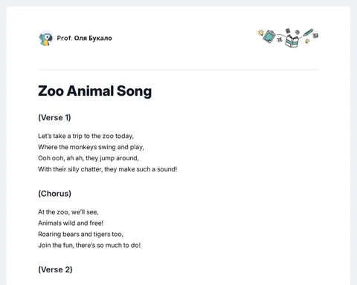Click the line "Roaring bears and tigers too"

(x=80, y=235)
